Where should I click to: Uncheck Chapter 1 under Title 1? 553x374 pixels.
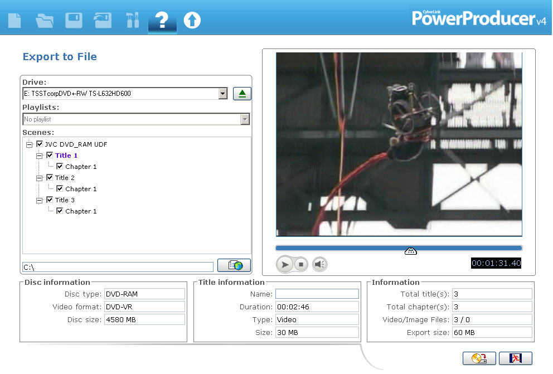click(x=60, y=166)
